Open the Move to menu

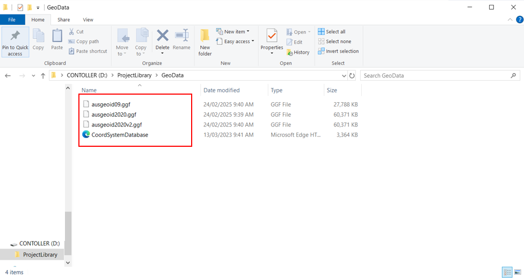point(122,42)
